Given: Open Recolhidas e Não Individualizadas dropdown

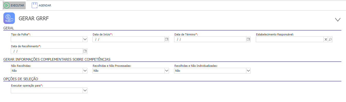Looking at the screenshot, I should [x=248, y=71].
